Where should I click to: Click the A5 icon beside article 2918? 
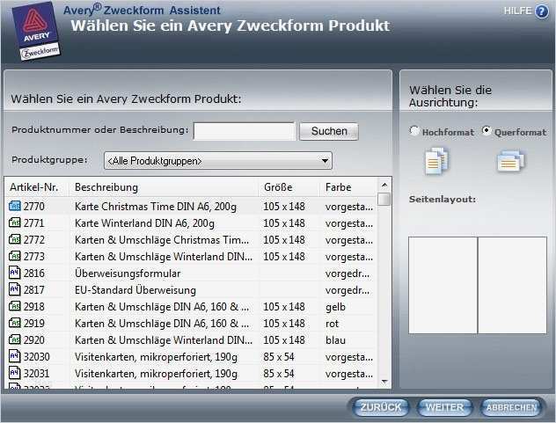(15, 306)
